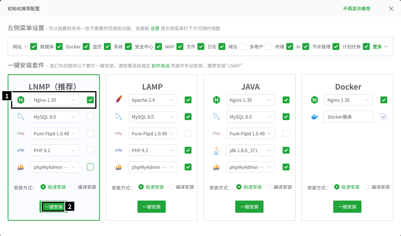Click the Nginx logo icon in Docker card

(315, 100)
